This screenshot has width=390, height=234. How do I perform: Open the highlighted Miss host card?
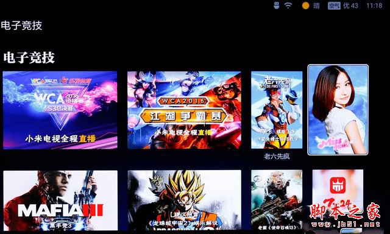pyautogui.click(x=338, y=110)
